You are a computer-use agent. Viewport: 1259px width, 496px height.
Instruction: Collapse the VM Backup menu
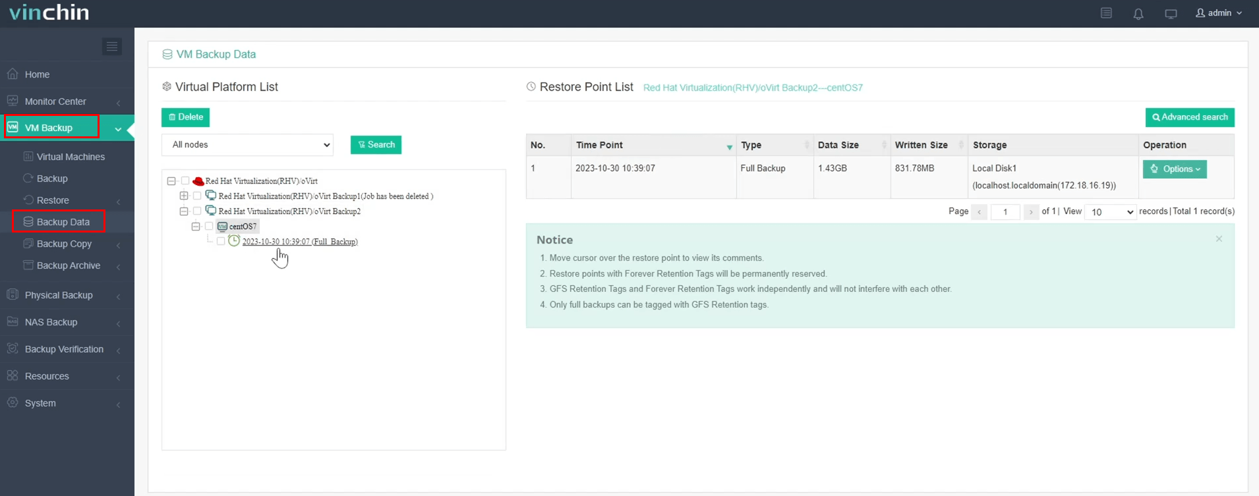[67, 128]
